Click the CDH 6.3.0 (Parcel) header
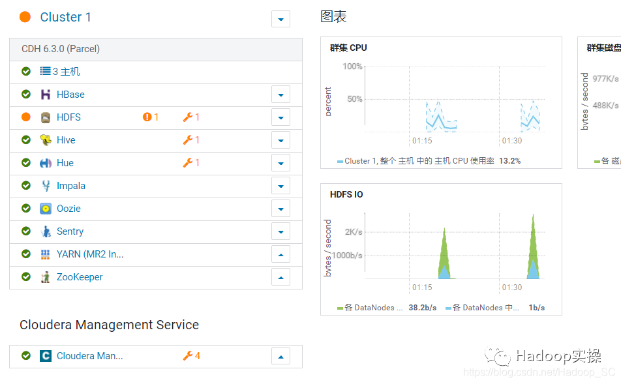The width and height of the screenshot is (621, 384). click(156, 49)
